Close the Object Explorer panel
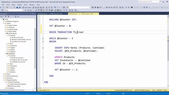The image size is (169, 95). pos(35,14)
